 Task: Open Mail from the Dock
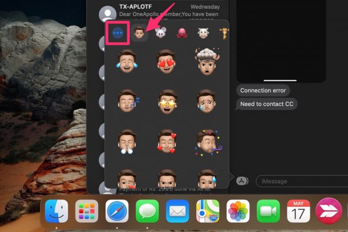pos(177,211)
